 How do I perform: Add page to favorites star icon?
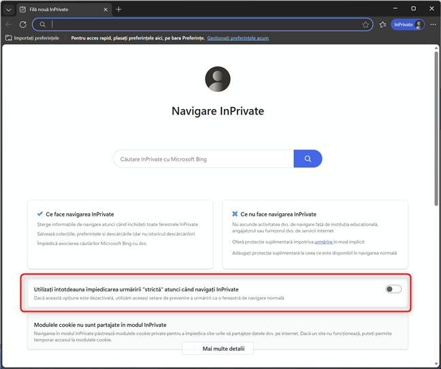coord(365,25)
